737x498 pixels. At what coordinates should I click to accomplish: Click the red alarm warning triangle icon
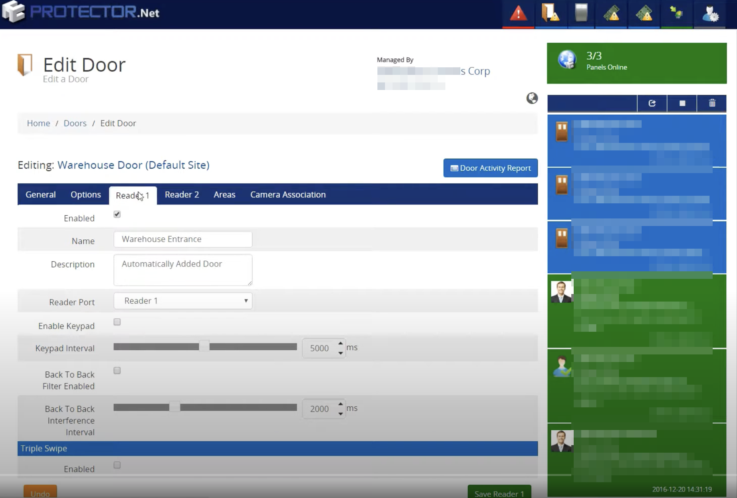[518, 14]
